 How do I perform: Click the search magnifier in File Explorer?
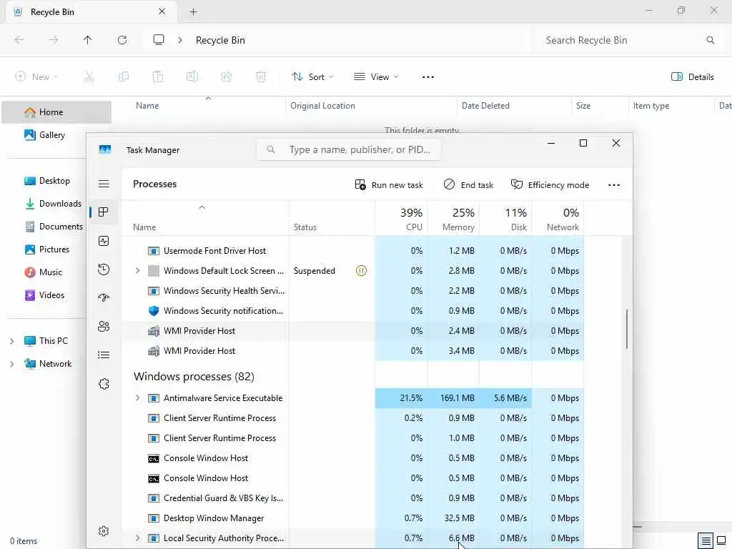pyautogui.click(x=710, y=40)
